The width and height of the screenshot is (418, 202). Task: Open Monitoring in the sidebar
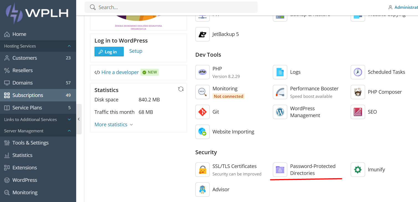pos(38,193)
